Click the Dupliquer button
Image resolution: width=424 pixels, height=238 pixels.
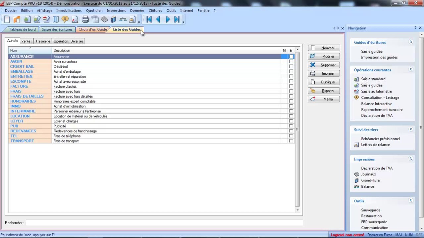pos(324,82)
